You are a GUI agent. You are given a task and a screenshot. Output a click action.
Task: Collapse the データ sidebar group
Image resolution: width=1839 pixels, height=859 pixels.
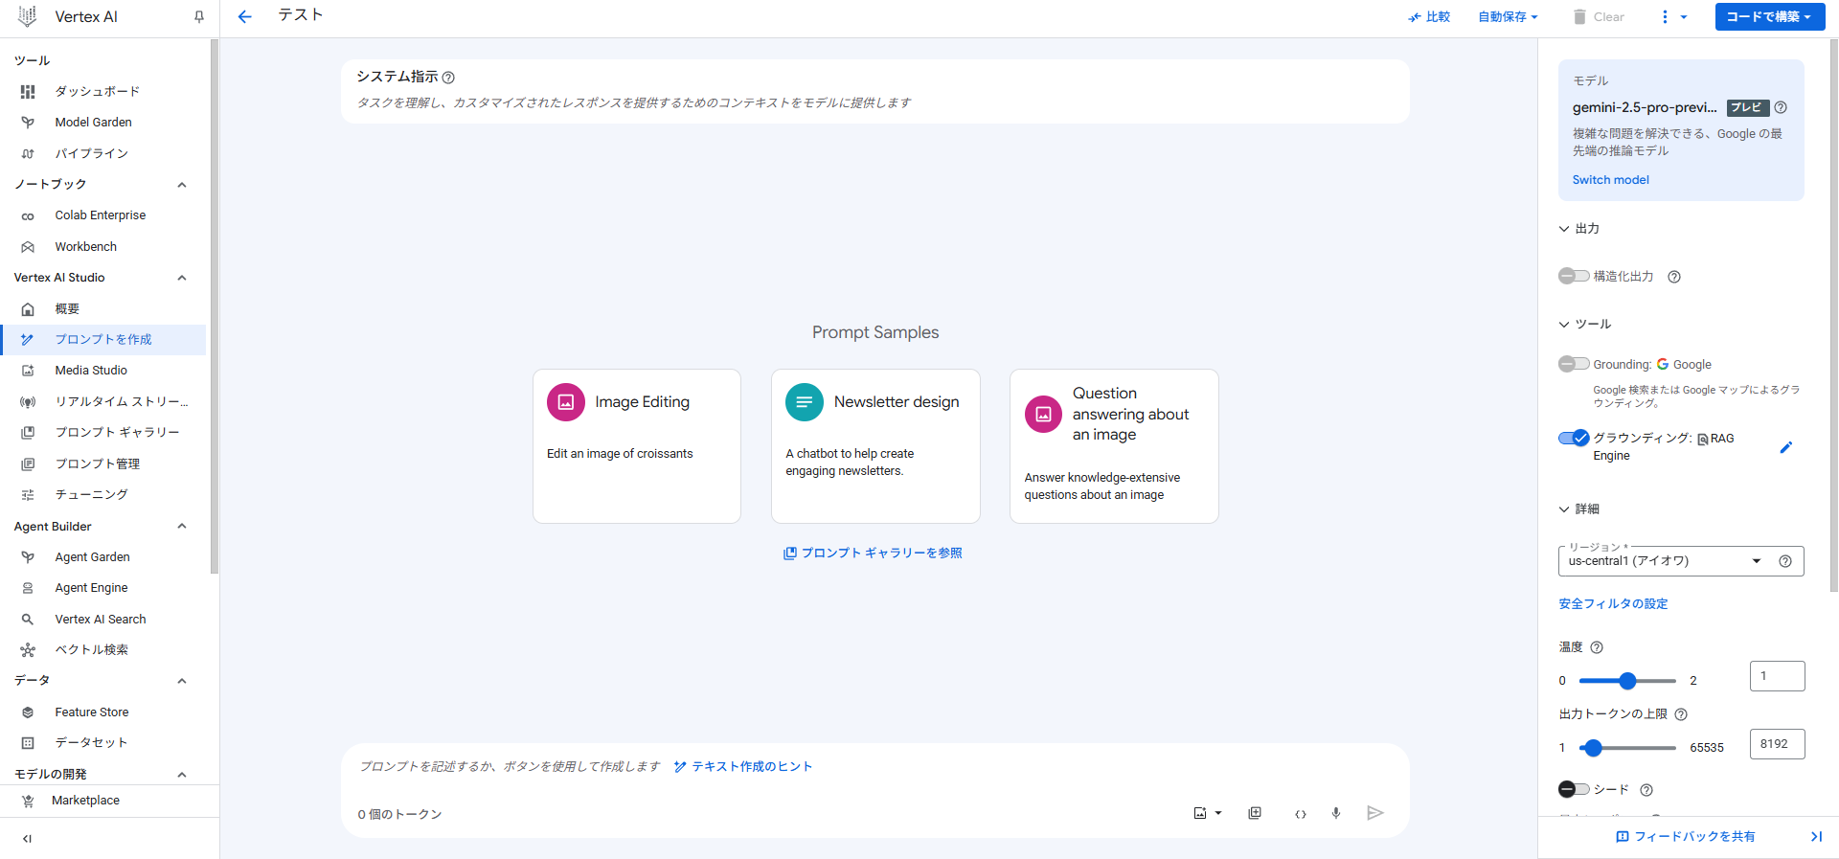point(182,681)
